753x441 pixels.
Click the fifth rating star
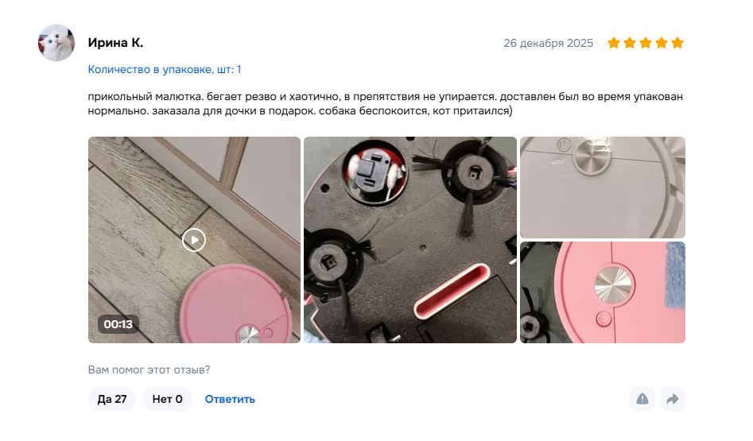point(677,43)
